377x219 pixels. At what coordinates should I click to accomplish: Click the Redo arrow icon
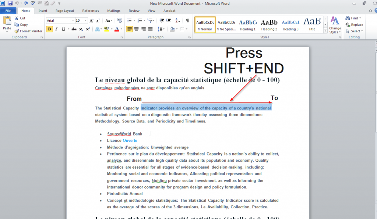(x=26, y=3)
